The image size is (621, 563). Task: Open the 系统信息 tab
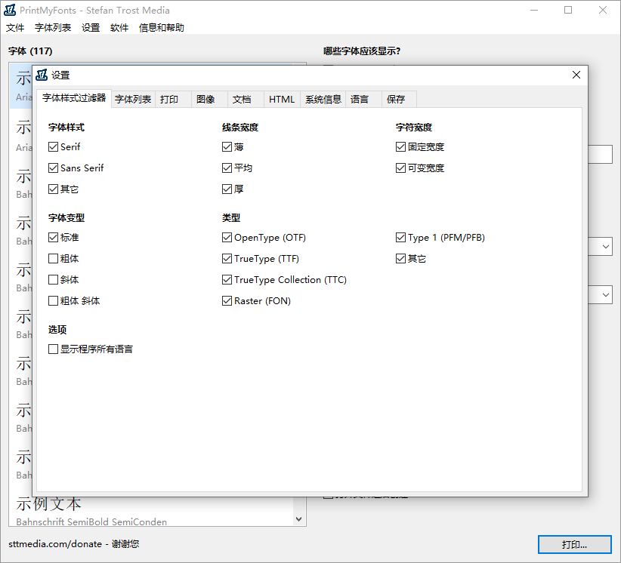[x=323, y=100]
